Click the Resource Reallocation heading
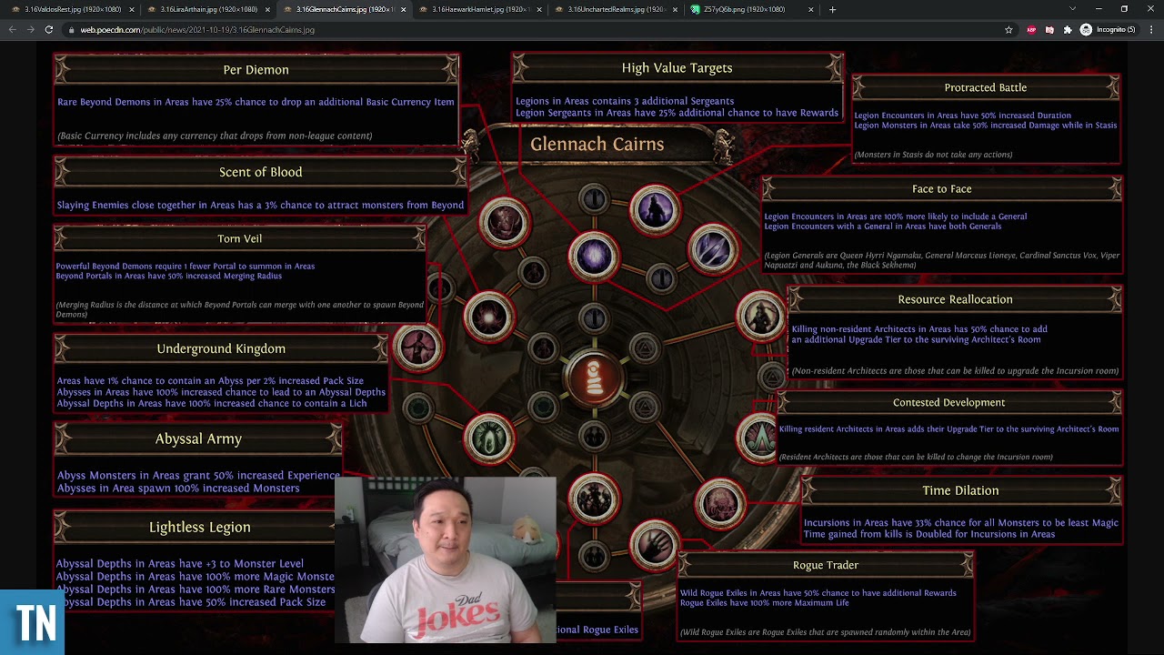The height and width of the screenshot is (655, 1164). click(x=955, y=299)
